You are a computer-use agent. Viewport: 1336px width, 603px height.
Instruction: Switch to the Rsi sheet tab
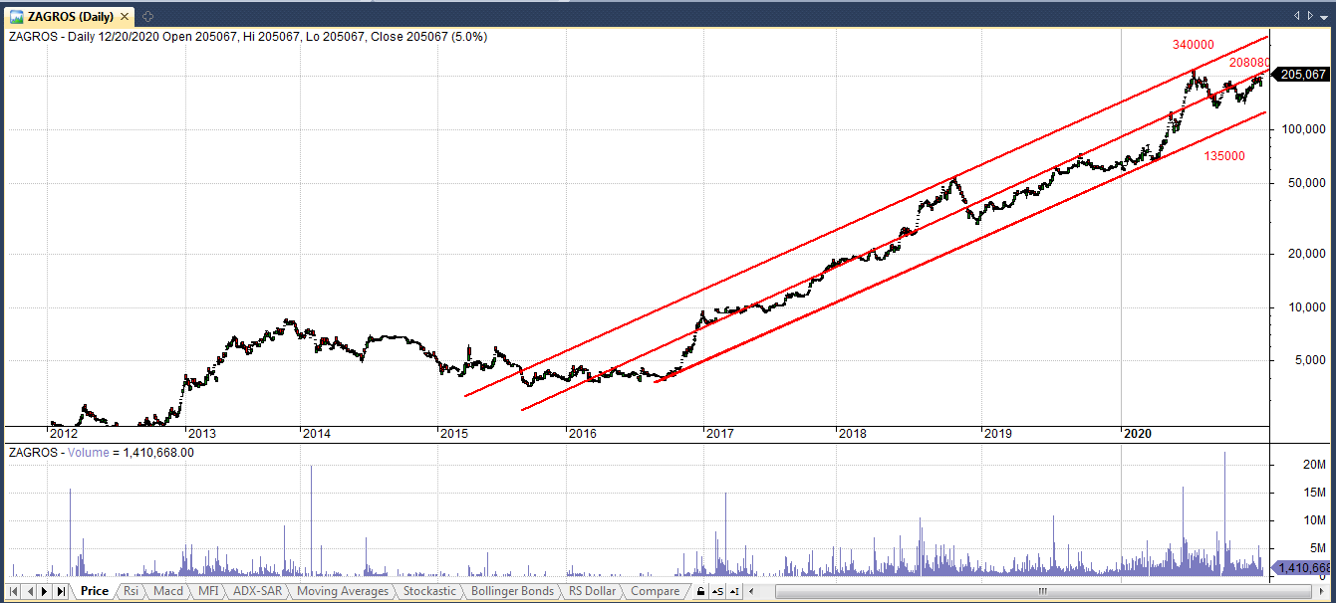131,591
